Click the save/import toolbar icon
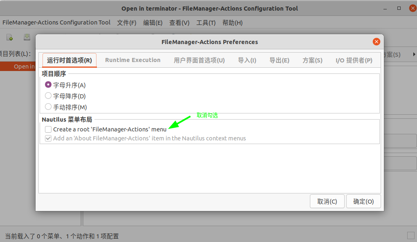Viewport: 417px width, 242px height. pyautogui.click(x=27, y=37)
